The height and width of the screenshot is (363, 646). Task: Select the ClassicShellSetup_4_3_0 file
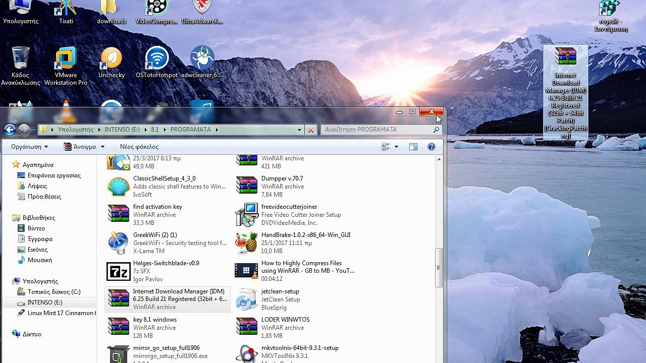167,187
